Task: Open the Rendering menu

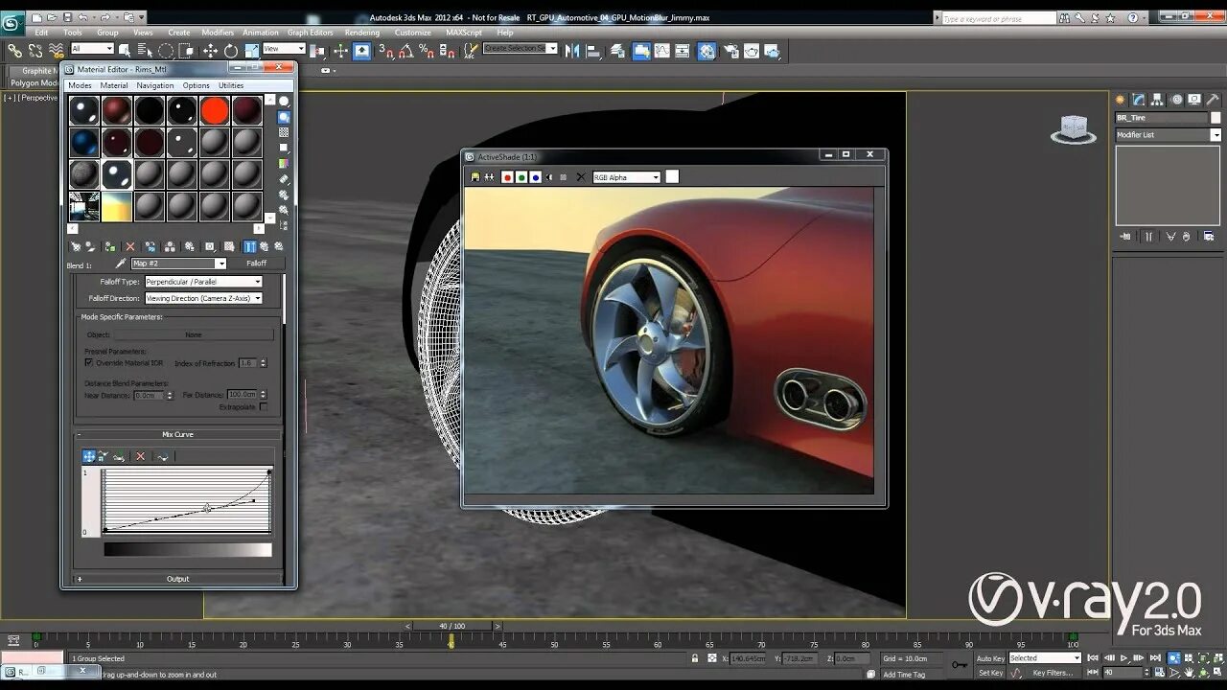Action: [362, 33]
